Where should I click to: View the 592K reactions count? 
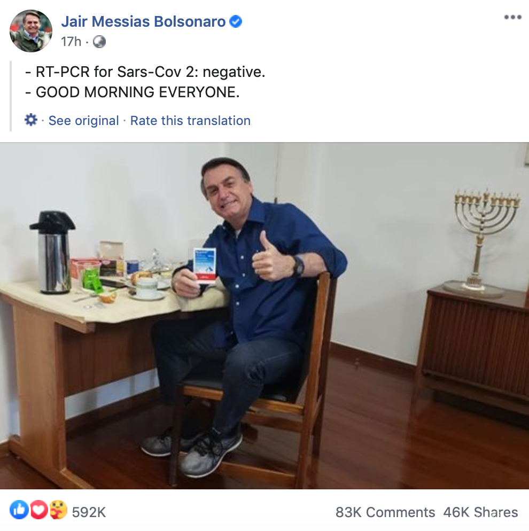coord(89,512)
